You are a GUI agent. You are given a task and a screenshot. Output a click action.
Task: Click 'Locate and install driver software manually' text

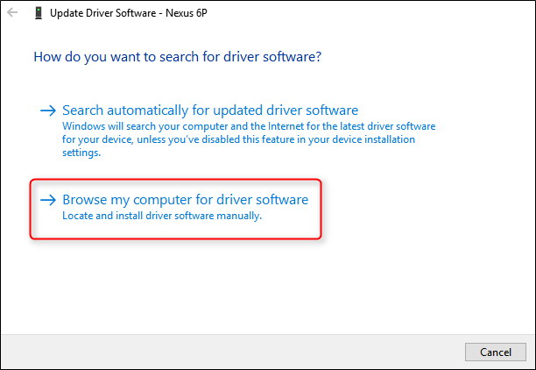[161, 216]
